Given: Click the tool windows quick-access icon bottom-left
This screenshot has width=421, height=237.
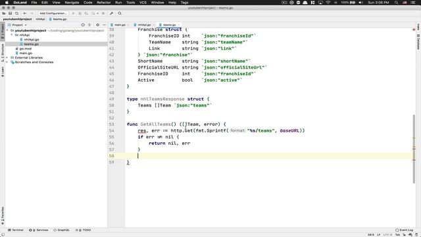Looking at the screenshot, I should click(3, 234).
